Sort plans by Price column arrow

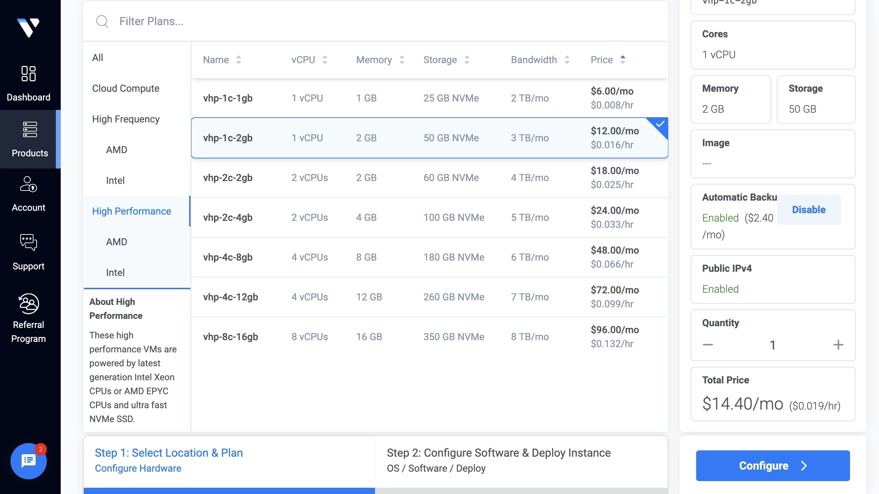pyautogui.click(x=623, y=60)
